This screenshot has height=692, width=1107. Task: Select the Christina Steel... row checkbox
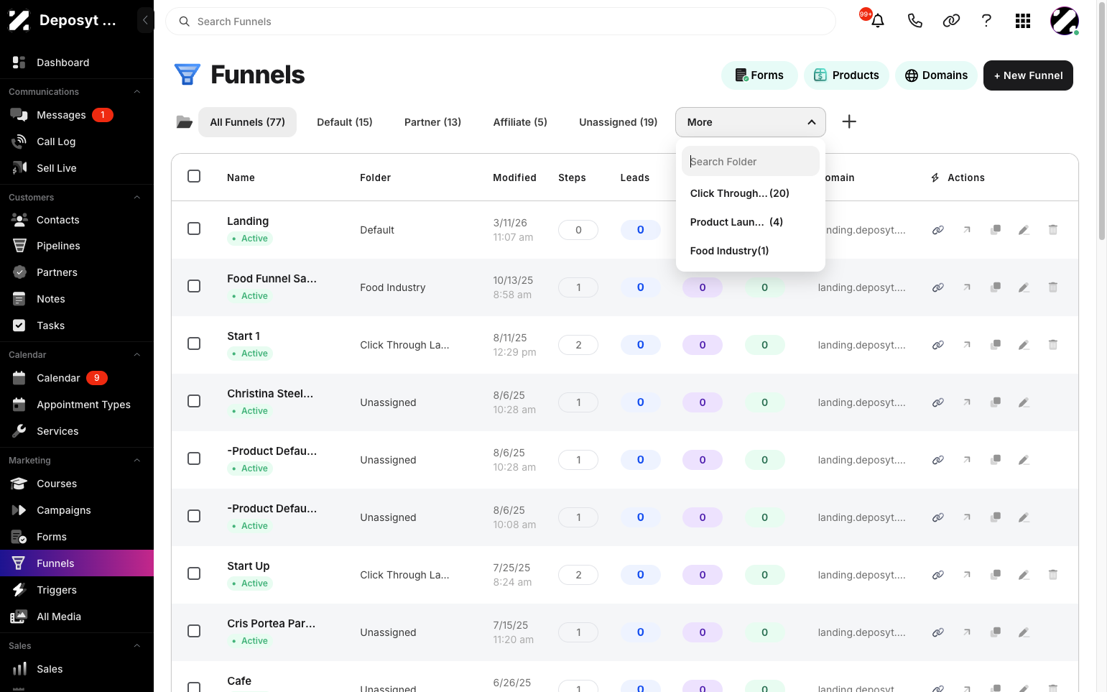click(x=194, y=401)
